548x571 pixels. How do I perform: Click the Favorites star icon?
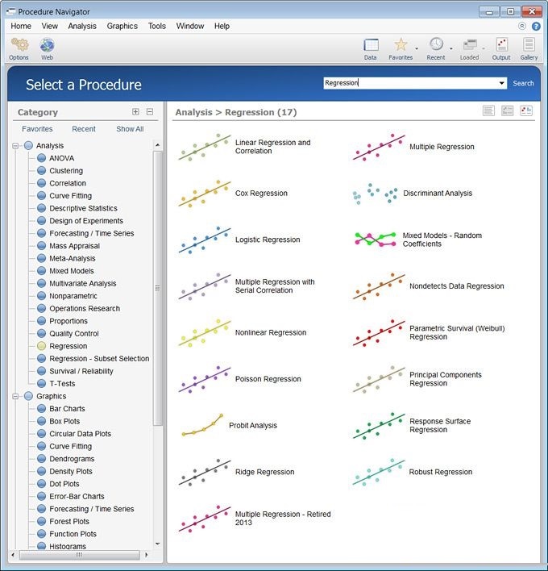pyautogui.click(x=401, y=45)
